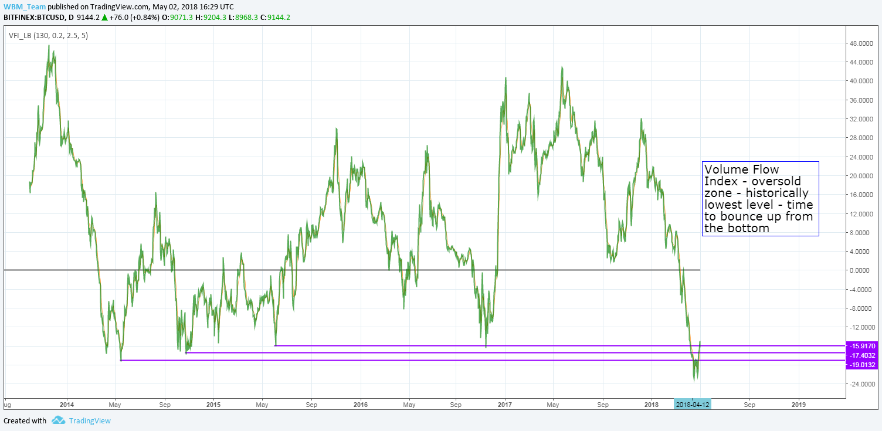Select the Volume Flow Index annotation box
The image size is (882, 431).
click(x=760, y=199)
